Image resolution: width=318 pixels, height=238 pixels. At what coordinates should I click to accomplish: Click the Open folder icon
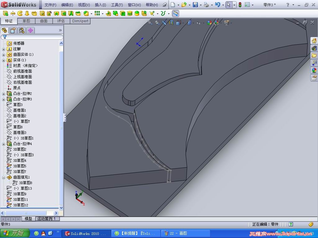pos(184,5)
